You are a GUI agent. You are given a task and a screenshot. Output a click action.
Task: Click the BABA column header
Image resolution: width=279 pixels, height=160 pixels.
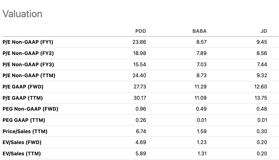pyautogui.click(x=199, y=31)
